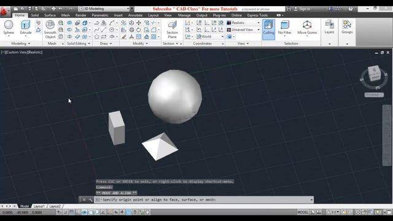This screenshot has width=393, height=221.
Task: Click the Solid Intersect icon
Action: 69,37
